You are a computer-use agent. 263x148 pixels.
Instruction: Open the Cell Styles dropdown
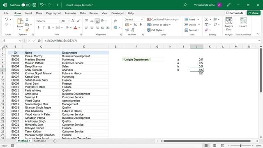pos(156,30)
